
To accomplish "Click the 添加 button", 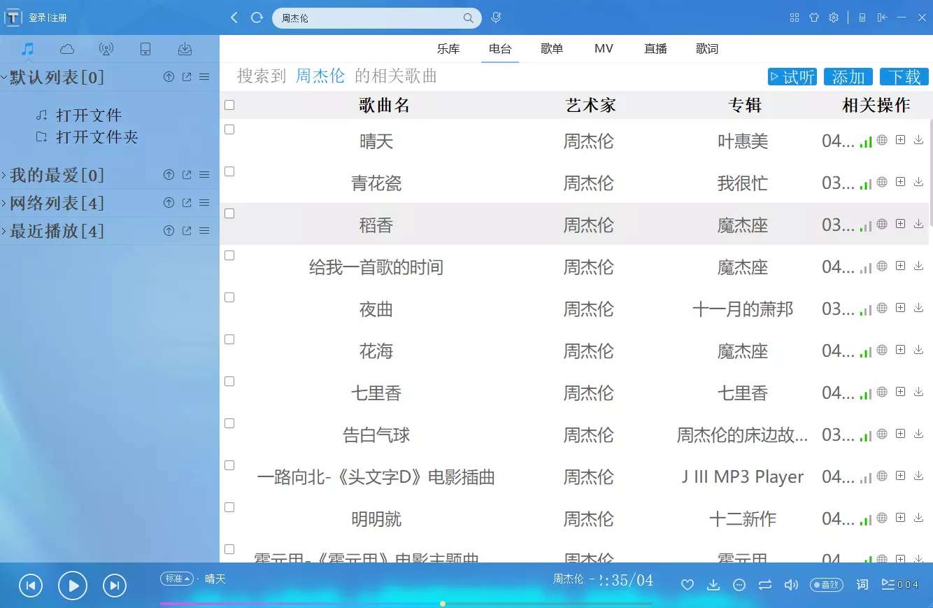I will (848, 77).
